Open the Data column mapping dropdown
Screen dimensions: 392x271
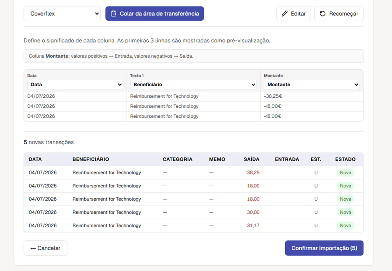(75, 85)
